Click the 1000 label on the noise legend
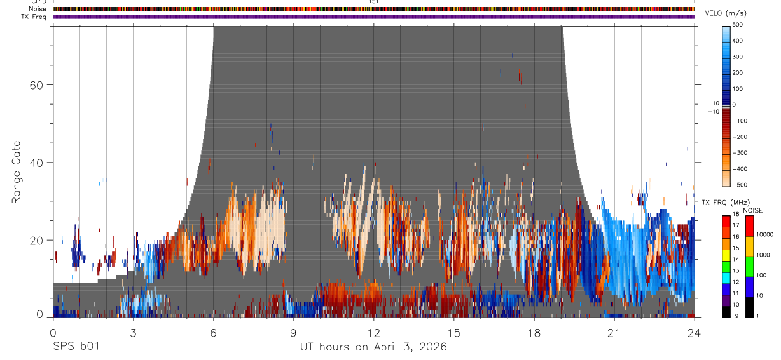Viewport: 781px width, 360px height. (764, 255)
